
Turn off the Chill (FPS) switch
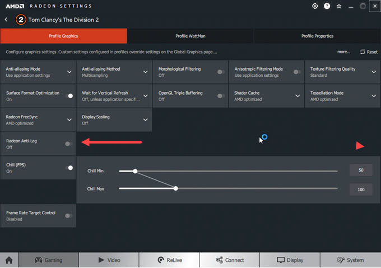[69, 168]
